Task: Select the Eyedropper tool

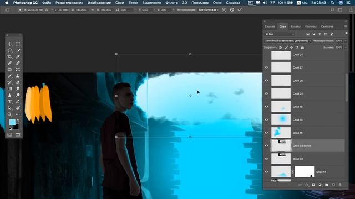Action: pos(18,57)
